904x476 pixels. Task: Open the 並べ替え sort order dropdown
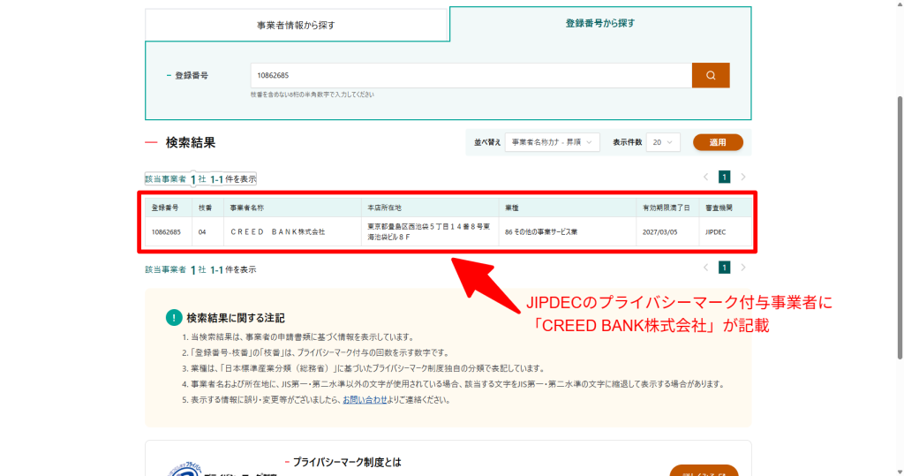point(552,142)
